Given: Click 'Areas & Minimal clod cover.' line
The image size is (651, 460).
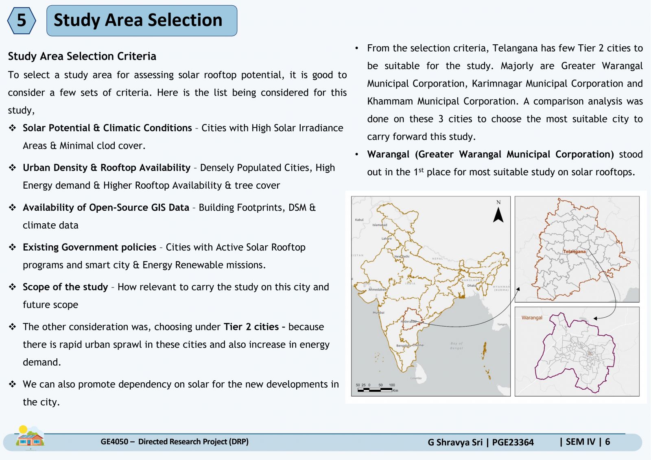Looking at the screenshot, I should (x=84, y=146).
